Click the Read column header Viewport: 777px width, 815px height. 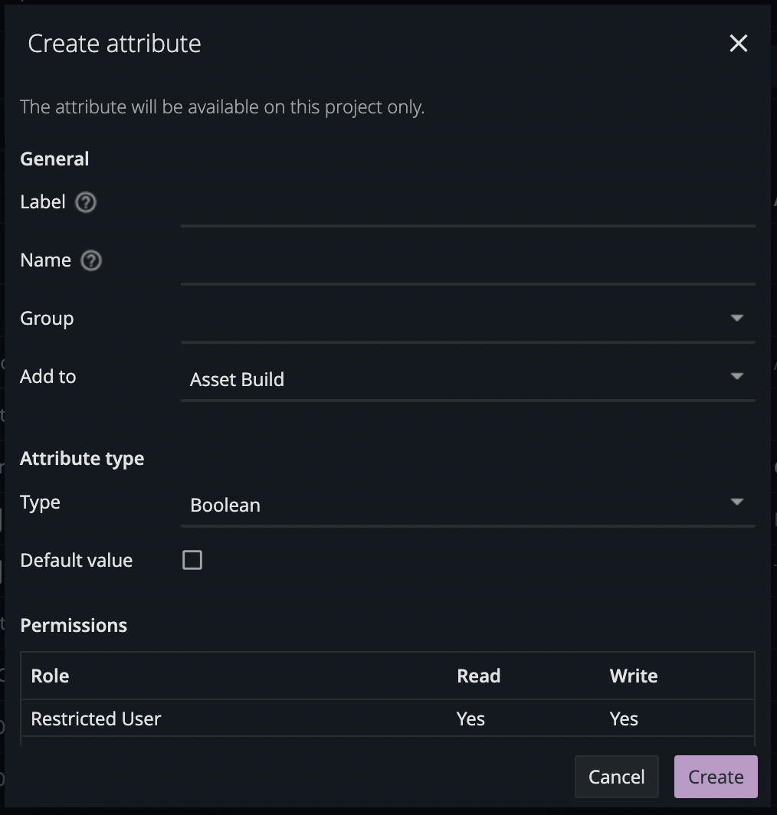pos(478,676)
